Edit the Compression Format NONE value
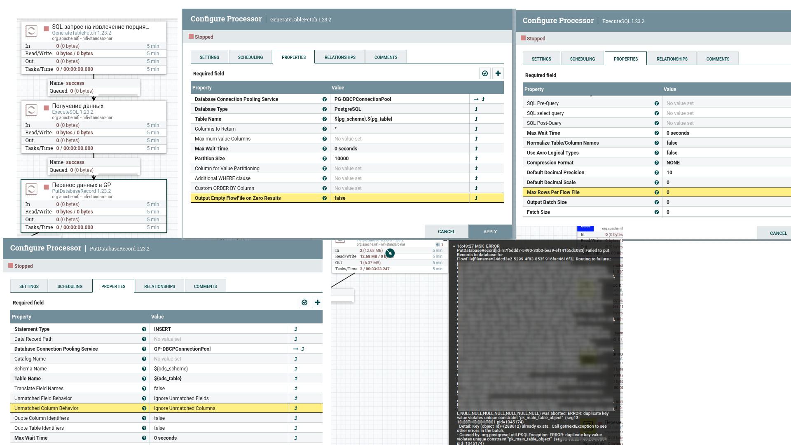 [x=727, y=163]
